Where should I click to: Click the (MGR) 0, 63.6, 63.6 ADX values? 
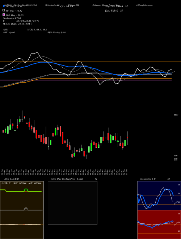(x=37, y=30)
